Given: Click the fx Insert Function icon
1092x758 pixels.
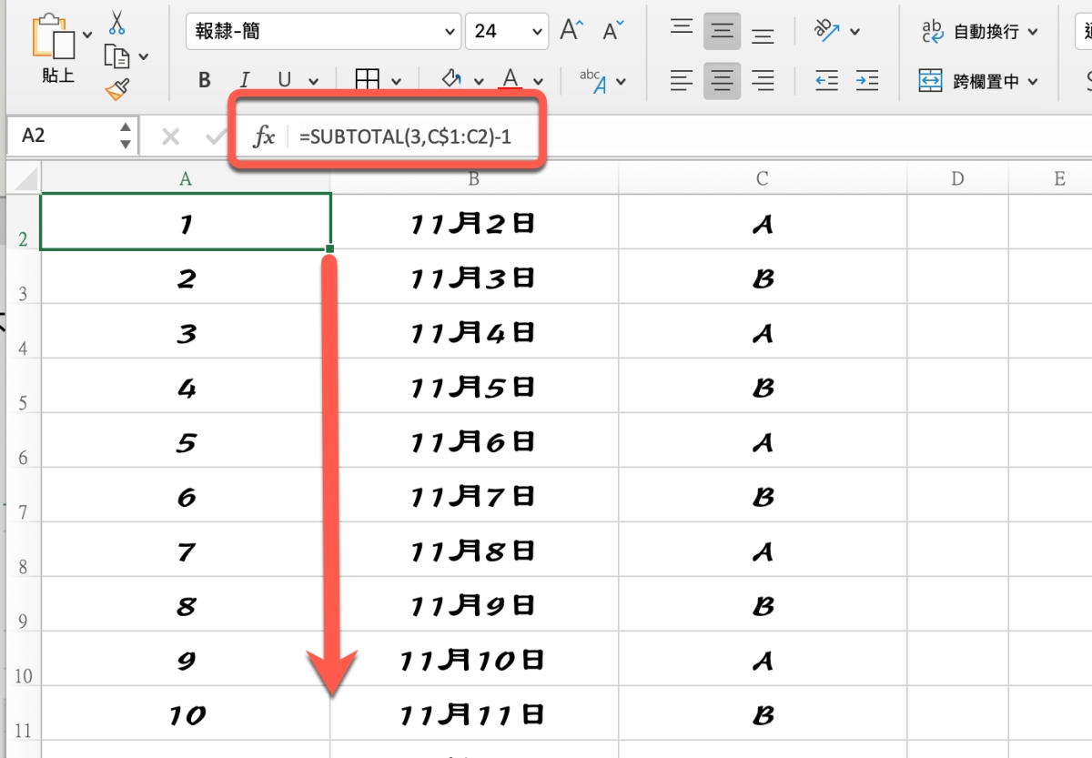Looking at the screenshot, I should click(x=264, y=136).
